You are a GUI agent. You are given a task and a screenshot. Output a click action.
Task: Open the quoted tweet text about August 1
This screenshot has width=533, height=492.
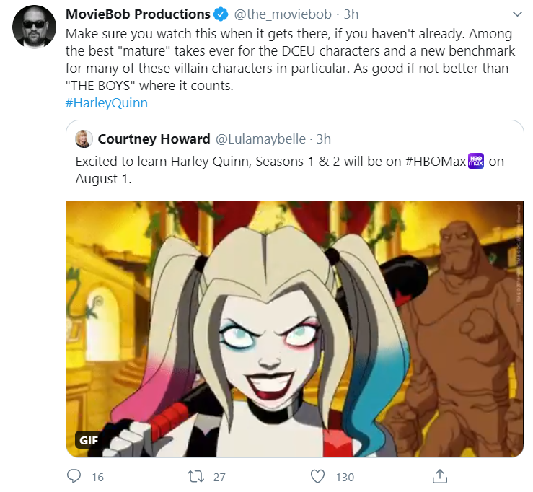point(290,170)
